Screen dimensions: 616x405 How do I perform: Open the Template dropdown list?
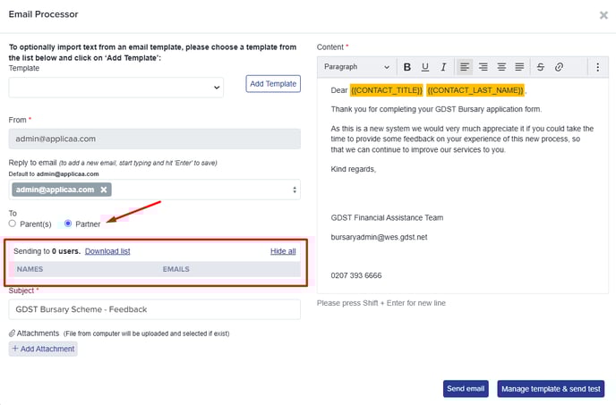point(115,88)
